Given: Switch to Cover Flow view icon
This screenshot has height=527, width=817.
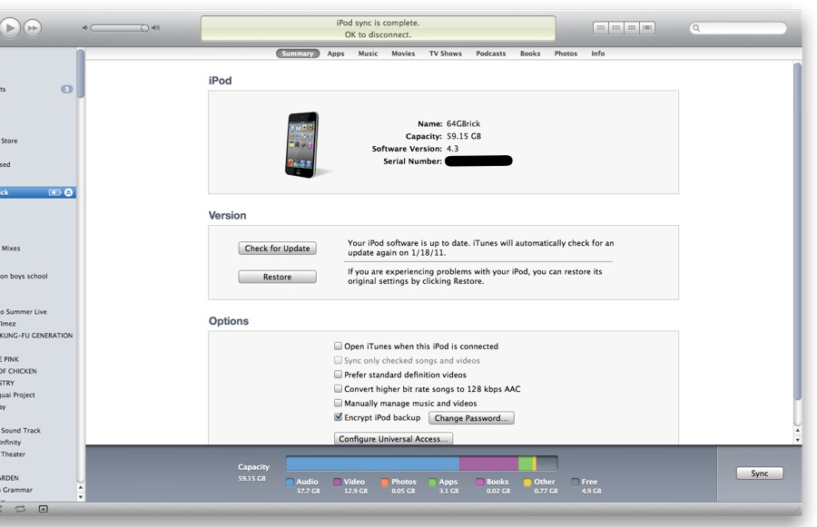Looking at the screenshot, I should click(x=647, y=28).
